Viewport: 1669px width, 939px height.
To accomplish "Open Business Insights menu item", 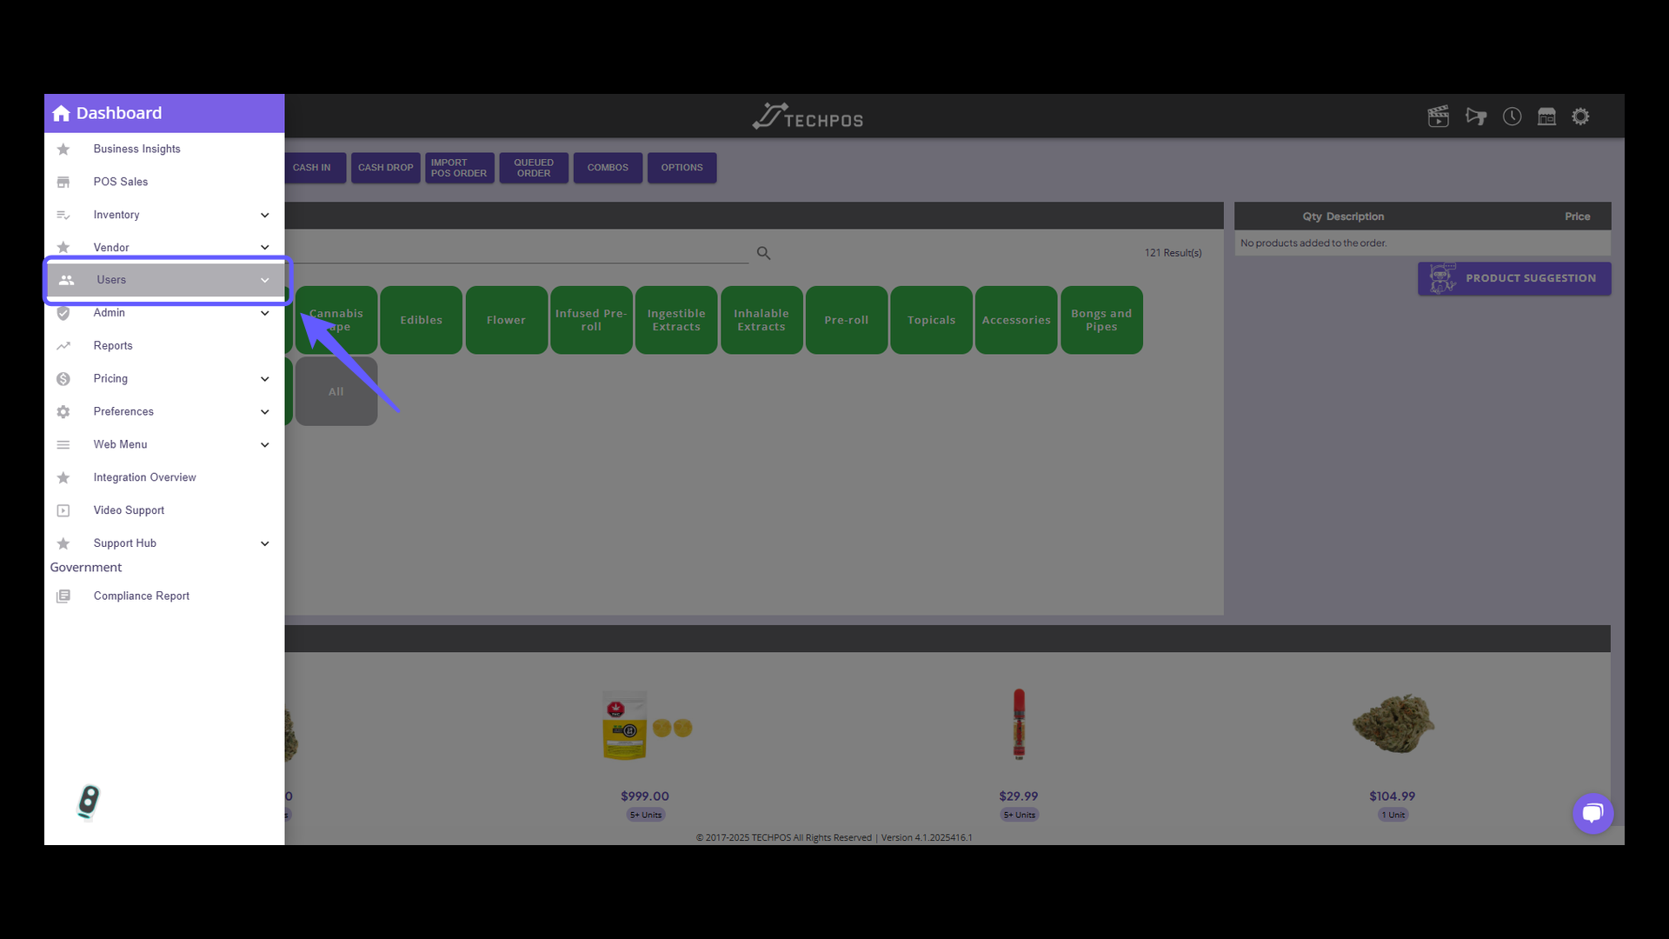I will pyautogui.click(x=136, y=149).
